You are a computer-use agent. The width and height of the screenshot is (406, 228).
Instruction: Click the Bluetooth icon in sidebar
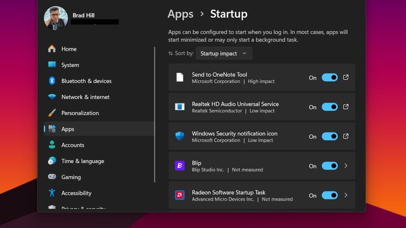coord(52,81)
